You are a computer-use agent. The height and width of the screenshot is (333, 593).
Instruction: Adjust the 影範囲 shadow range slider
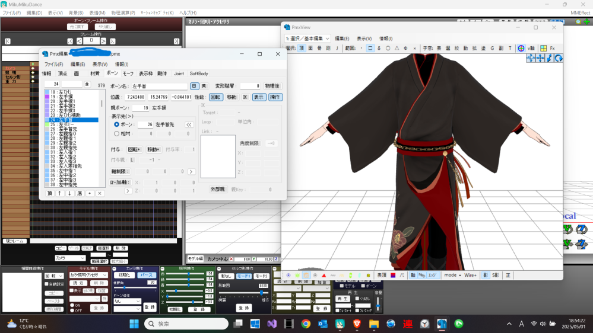[245, 293]
